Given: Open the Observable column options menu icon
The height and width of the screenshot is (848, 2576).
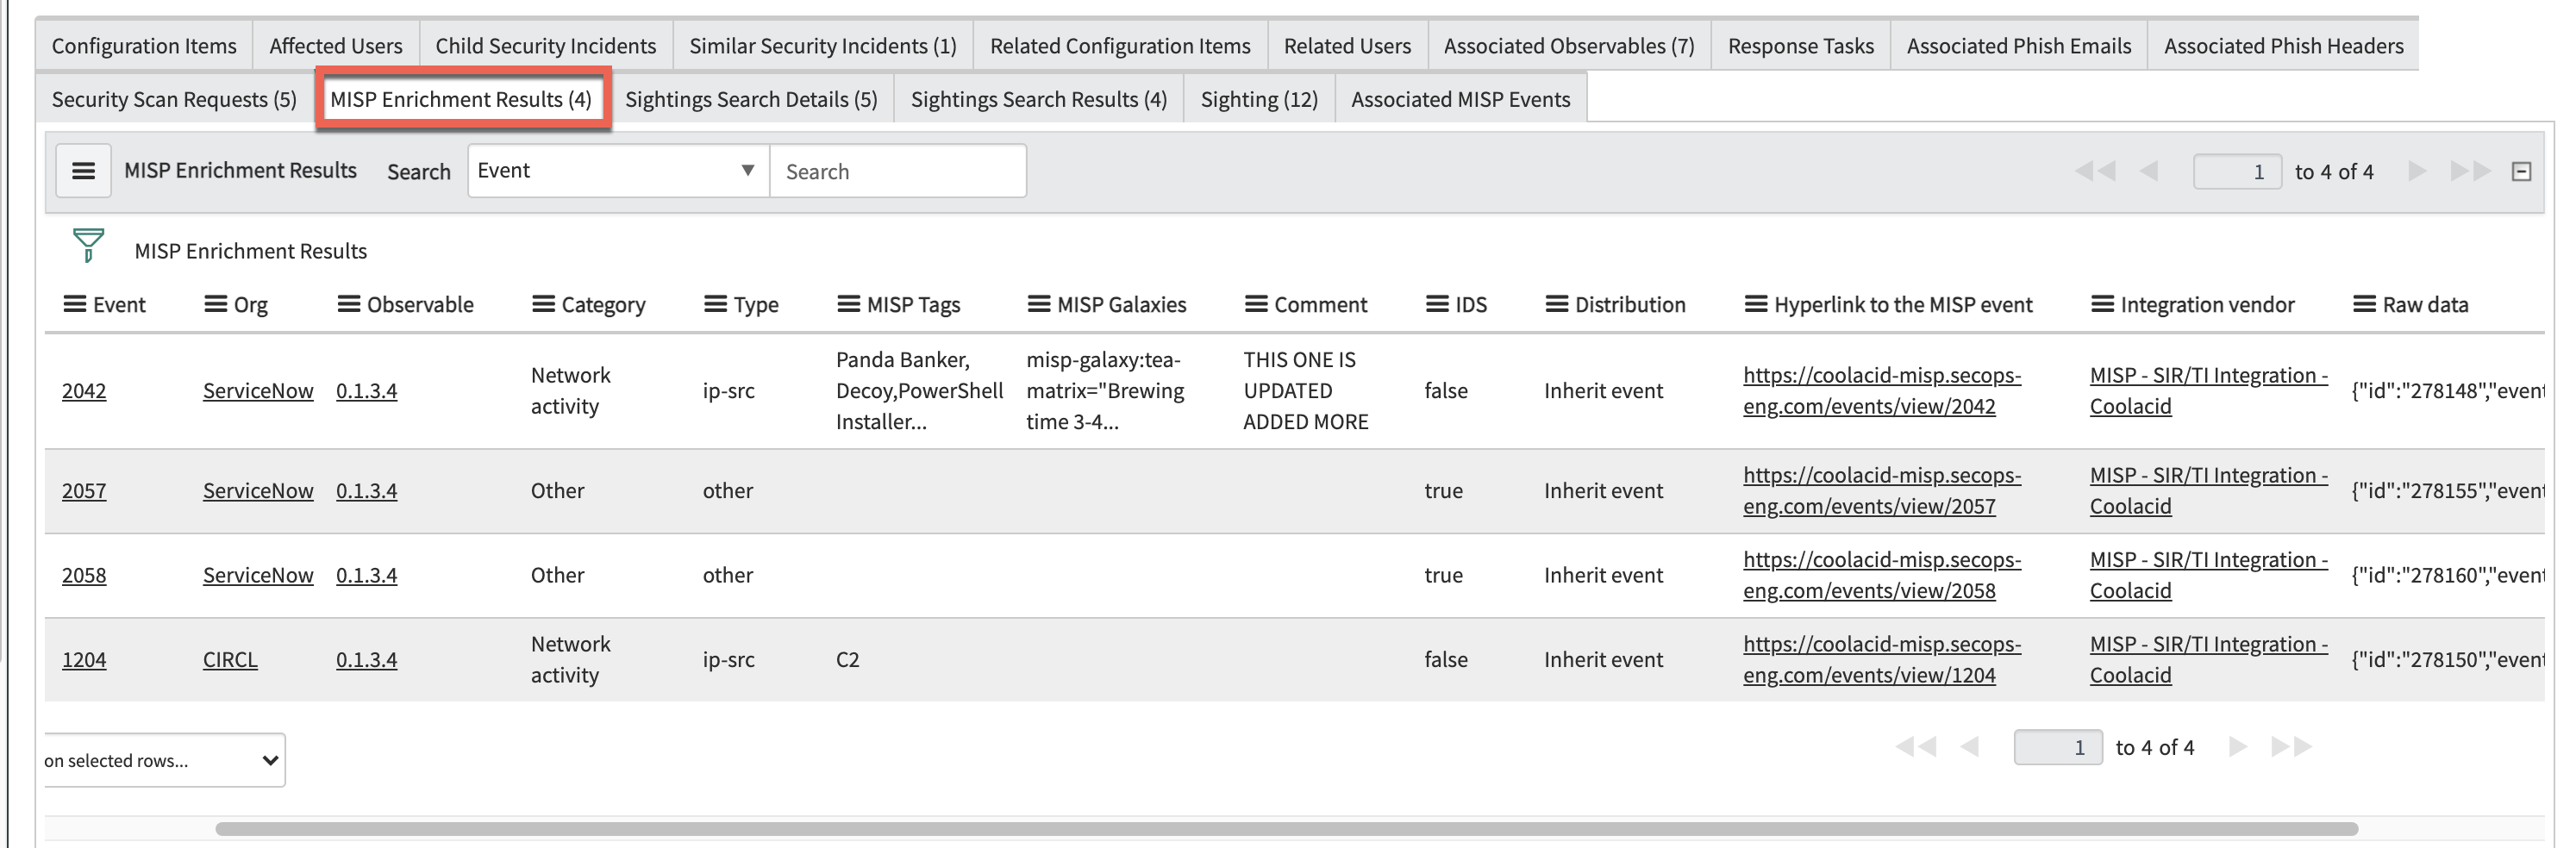Looking at the screenshot, I should 349,304.
